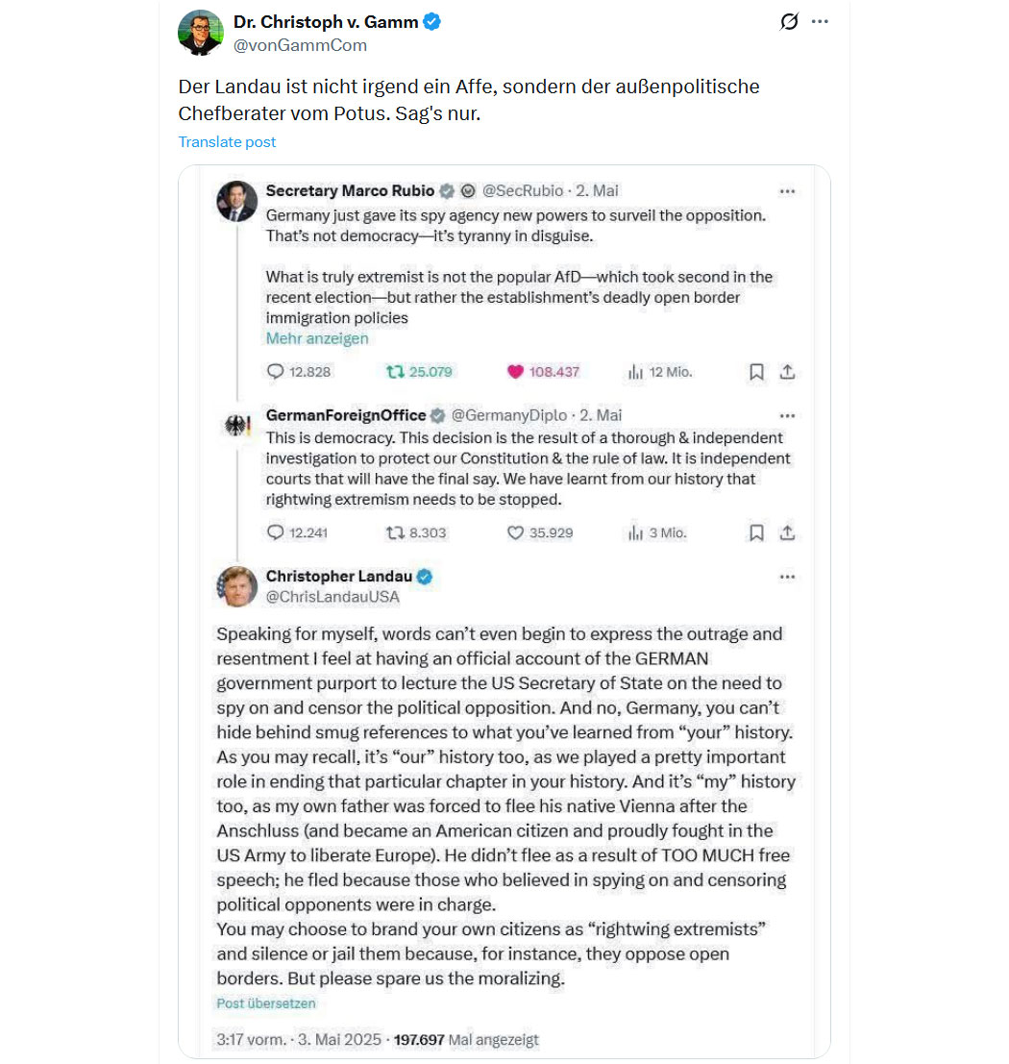Image resolution: width=1009 pixels, height=1064 pixels.
Task: Click the retweet icon showing 25.079
Action: click(x=395, y=372)
